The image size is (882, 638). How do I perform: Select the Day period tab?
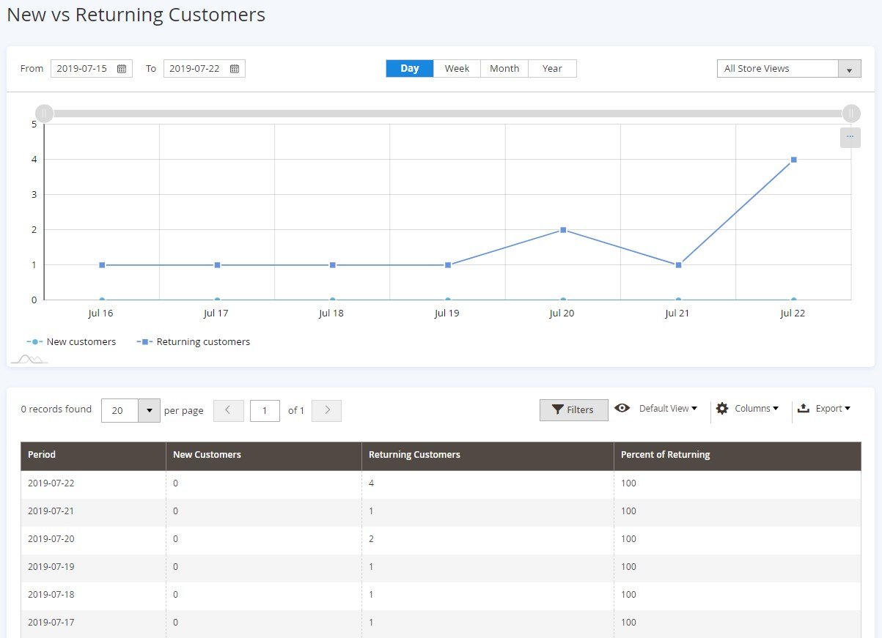[x=410, y=68]
